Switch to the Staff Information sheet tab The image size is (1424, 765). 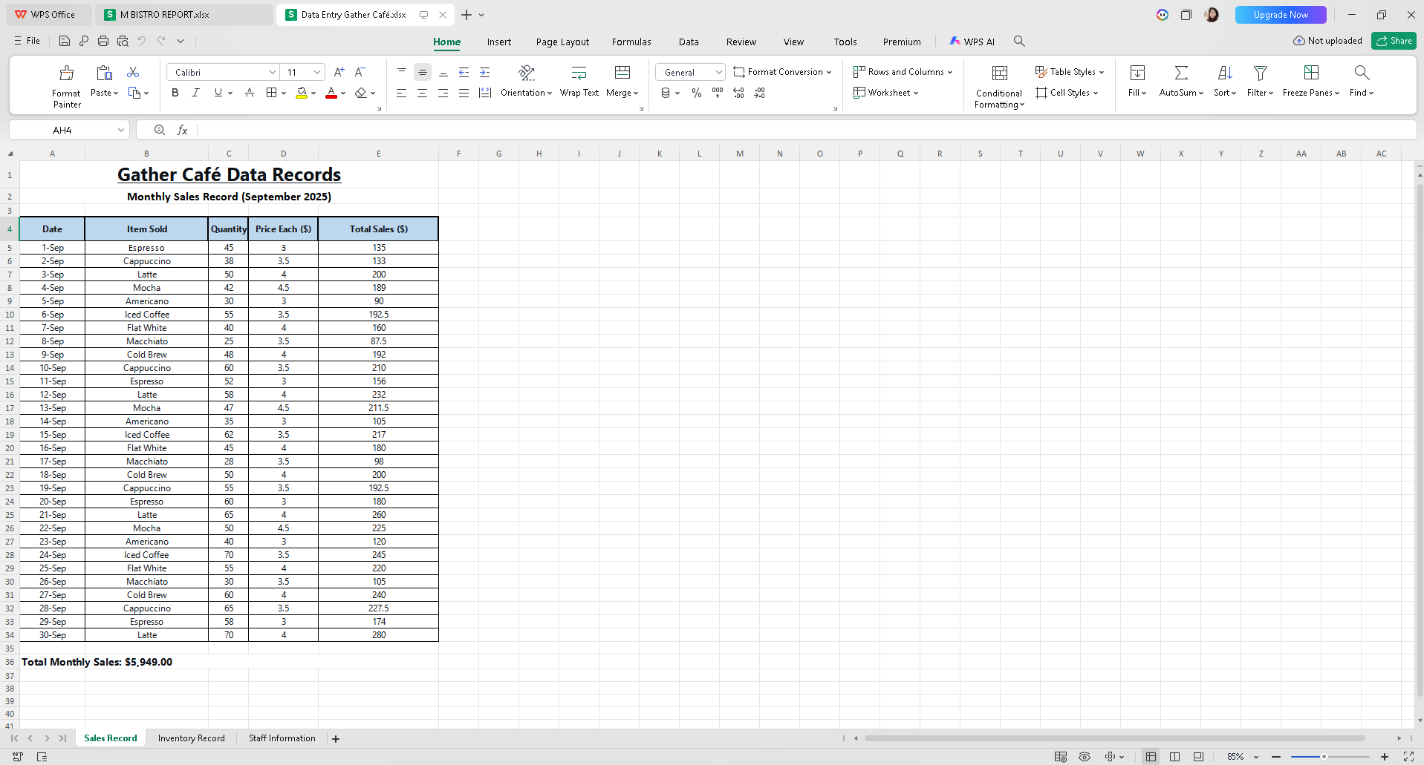pyautogui.click(x=282, y=738)
